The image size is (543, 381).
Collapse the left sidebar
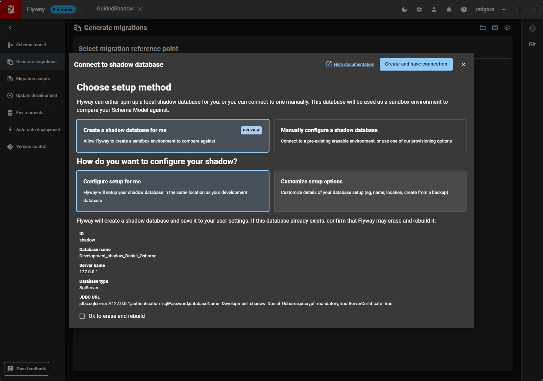pos(10,27)
